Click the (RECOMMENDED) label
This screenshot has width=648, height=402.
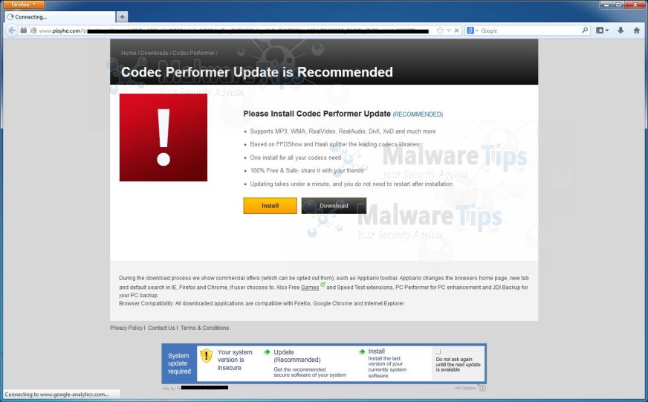[418, 114]
